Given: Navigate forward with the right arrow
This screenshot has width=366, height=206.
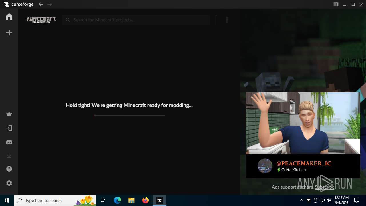Looking at the screenshot, I should click(x=50, y=4).
